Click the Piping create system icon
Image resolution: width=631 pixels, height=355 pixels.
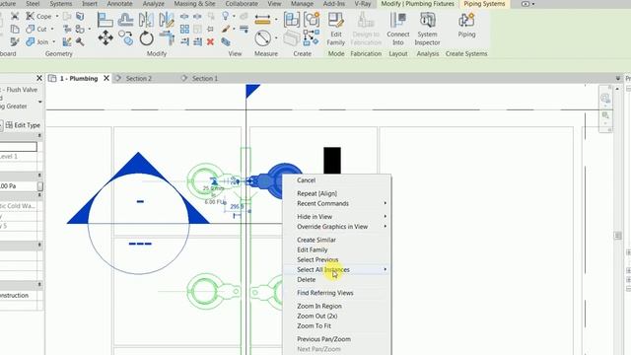466,25
